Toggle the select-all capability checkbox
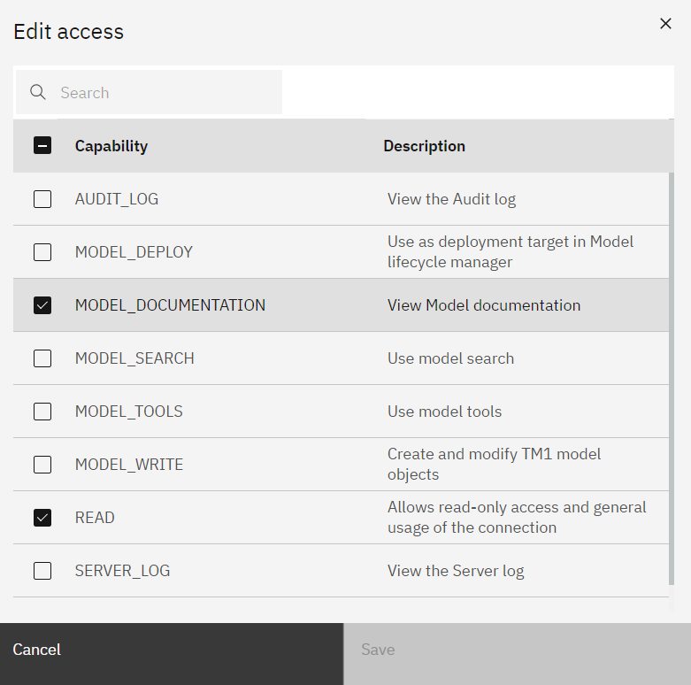 click(x=42, y=145)
